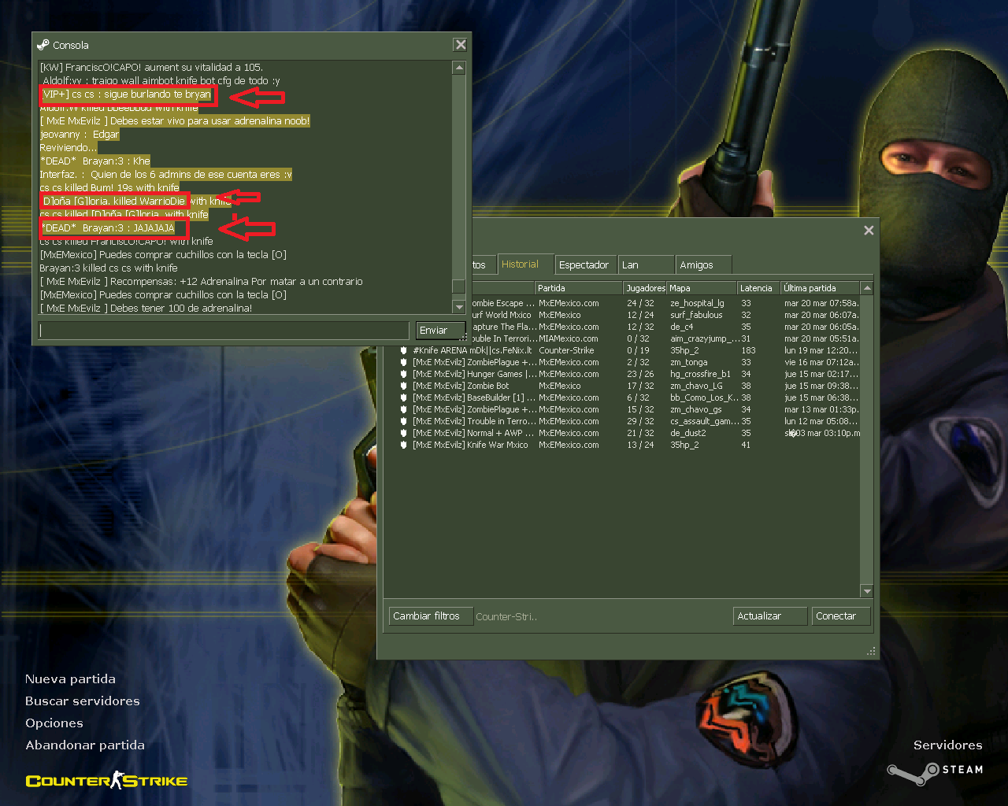Click shield icon beside #Knife ARENA server
The width and height of the screenshot is (1008, 806).
pyautogui.click(x=403, y=350)
